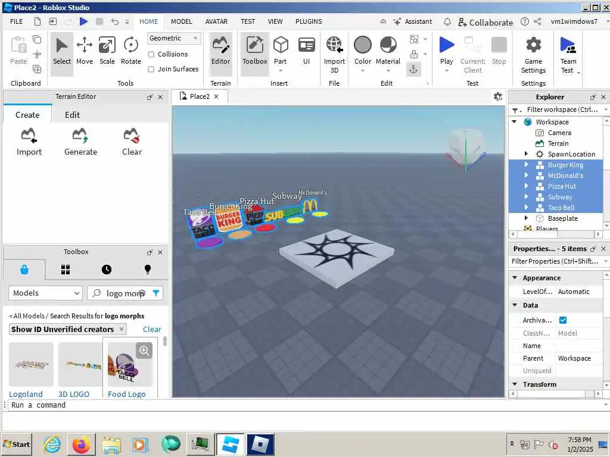Screen dimensions: 610x457
Task: Open Internet Explorer from the taskbar
Action: click(x=52, y=445)
